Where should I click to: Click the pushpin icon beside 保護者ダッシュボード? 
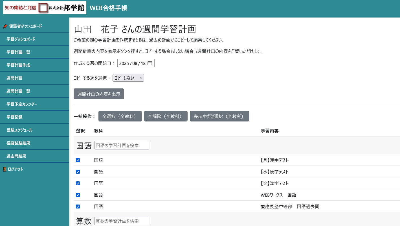pos(5,26)
